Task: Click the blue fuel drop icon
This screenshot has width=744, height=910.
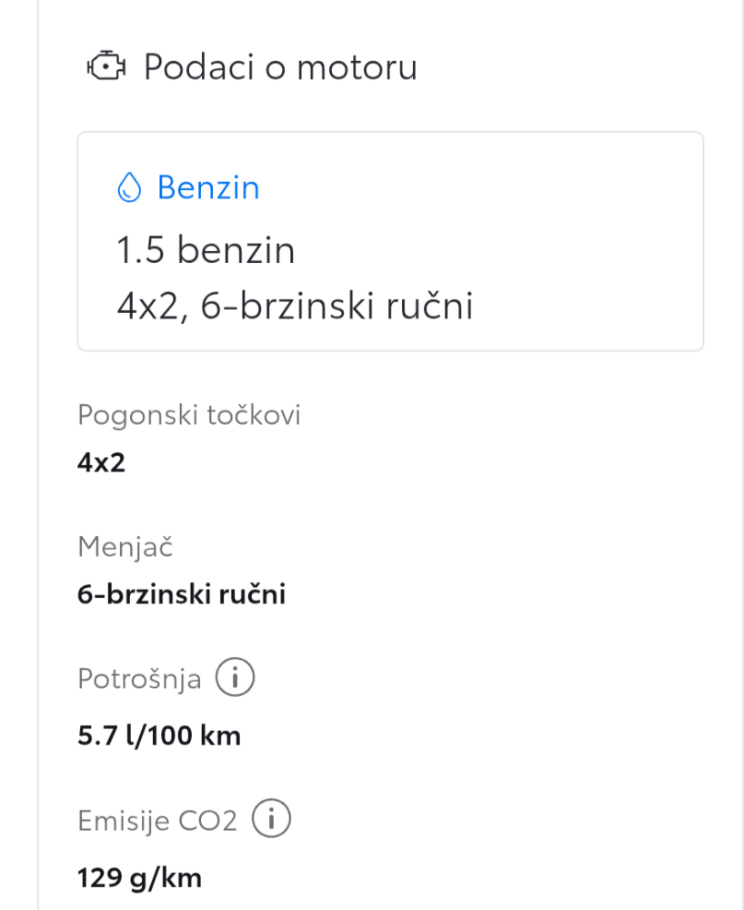Action: pyautogui.click(x=129, y=187)
